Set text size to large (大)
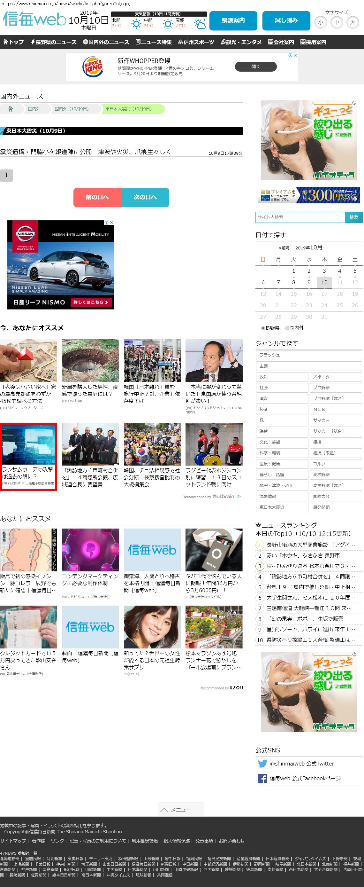Screen dimensions: 364x887 tap(352, 22)
